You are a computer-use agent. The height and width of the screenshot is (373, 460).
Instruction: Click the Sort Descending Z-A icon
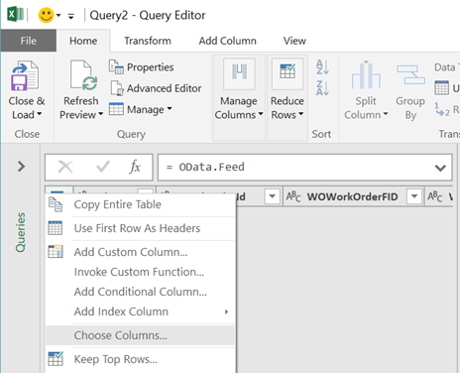[322, 88]
